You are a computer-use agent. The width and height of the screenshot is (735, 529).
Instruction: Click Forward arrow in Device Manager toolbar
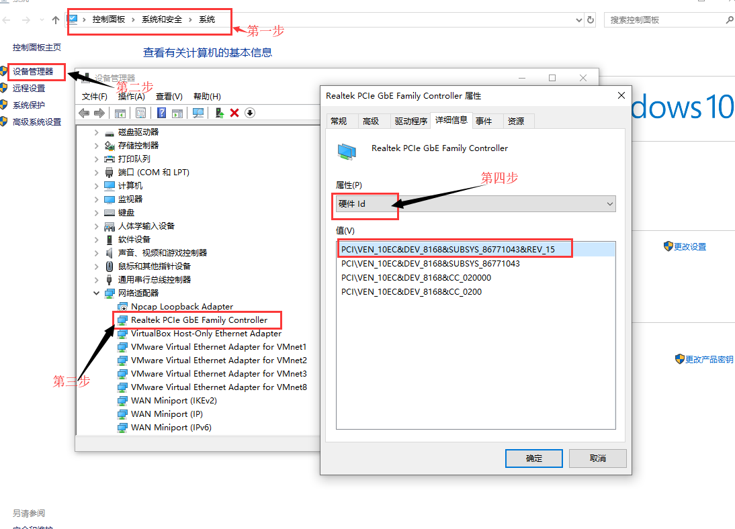click(99, 113)
